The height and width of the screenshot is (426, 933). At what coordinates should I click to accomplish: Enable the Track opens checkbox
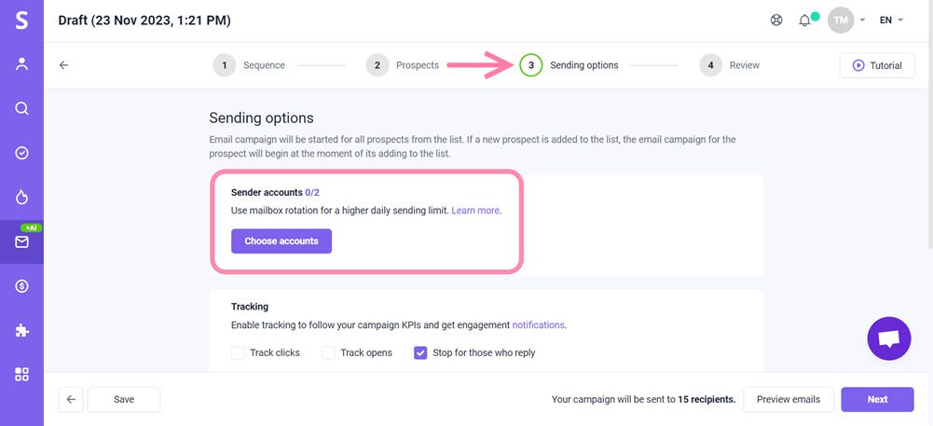pyautogui.click(x=328, y=353)
